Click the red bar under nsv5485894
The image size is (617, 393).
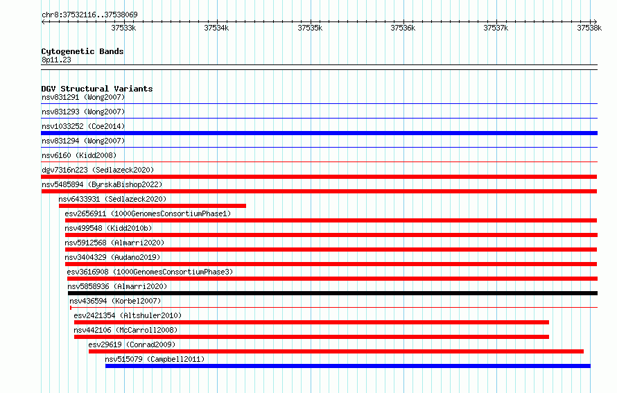pyautogui.click(x=319, y=191)
